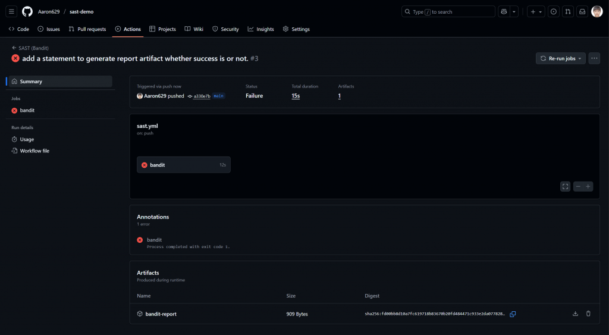Open bandit job card in workflow graph
The width and height of the screenshot is (609, 335).
tap(184, 165)
